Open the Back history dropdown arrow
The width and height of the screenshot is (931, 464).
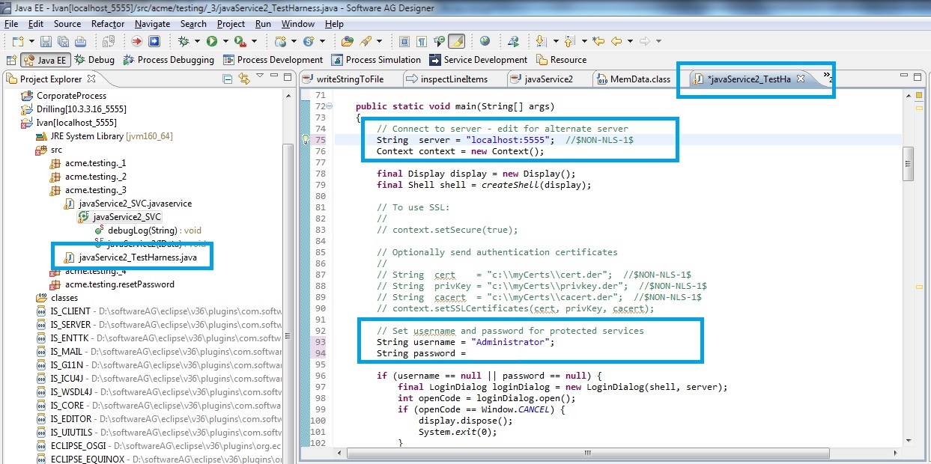(630, 41)
